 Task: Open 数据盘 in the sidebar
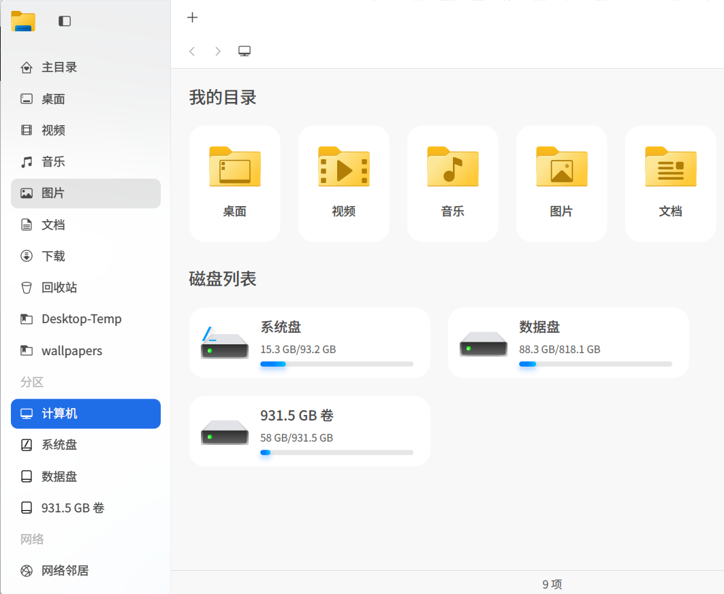(86, 476)
